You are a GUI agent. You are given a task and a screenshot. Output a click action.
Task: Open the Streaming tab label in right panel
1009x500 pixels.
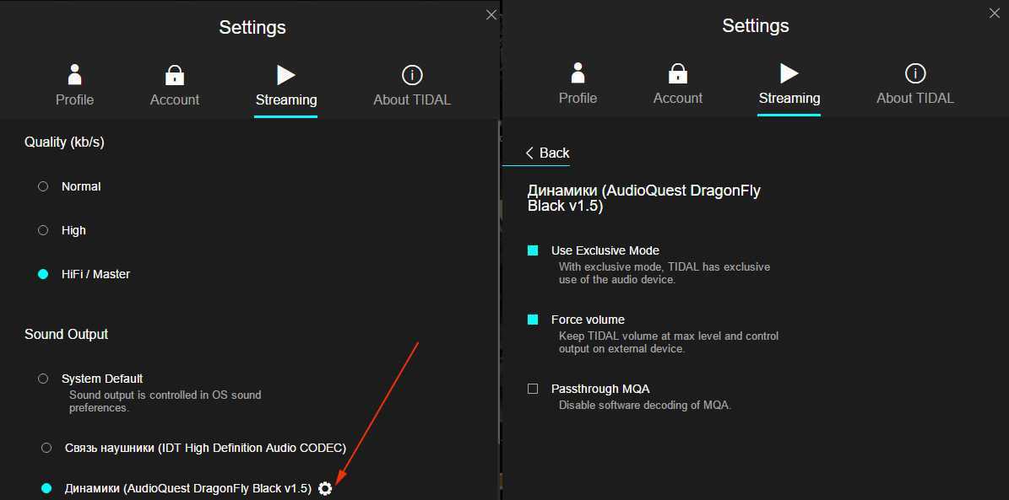(x=789, y=98)
